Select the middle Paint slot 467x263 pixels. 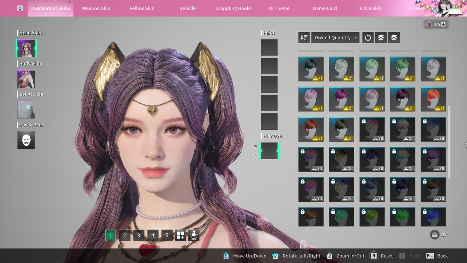click(x=269, y=84)
